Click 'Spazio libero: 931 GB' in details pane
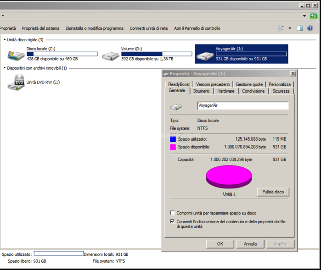Screen dimensions: 321x270 point(27,261)
